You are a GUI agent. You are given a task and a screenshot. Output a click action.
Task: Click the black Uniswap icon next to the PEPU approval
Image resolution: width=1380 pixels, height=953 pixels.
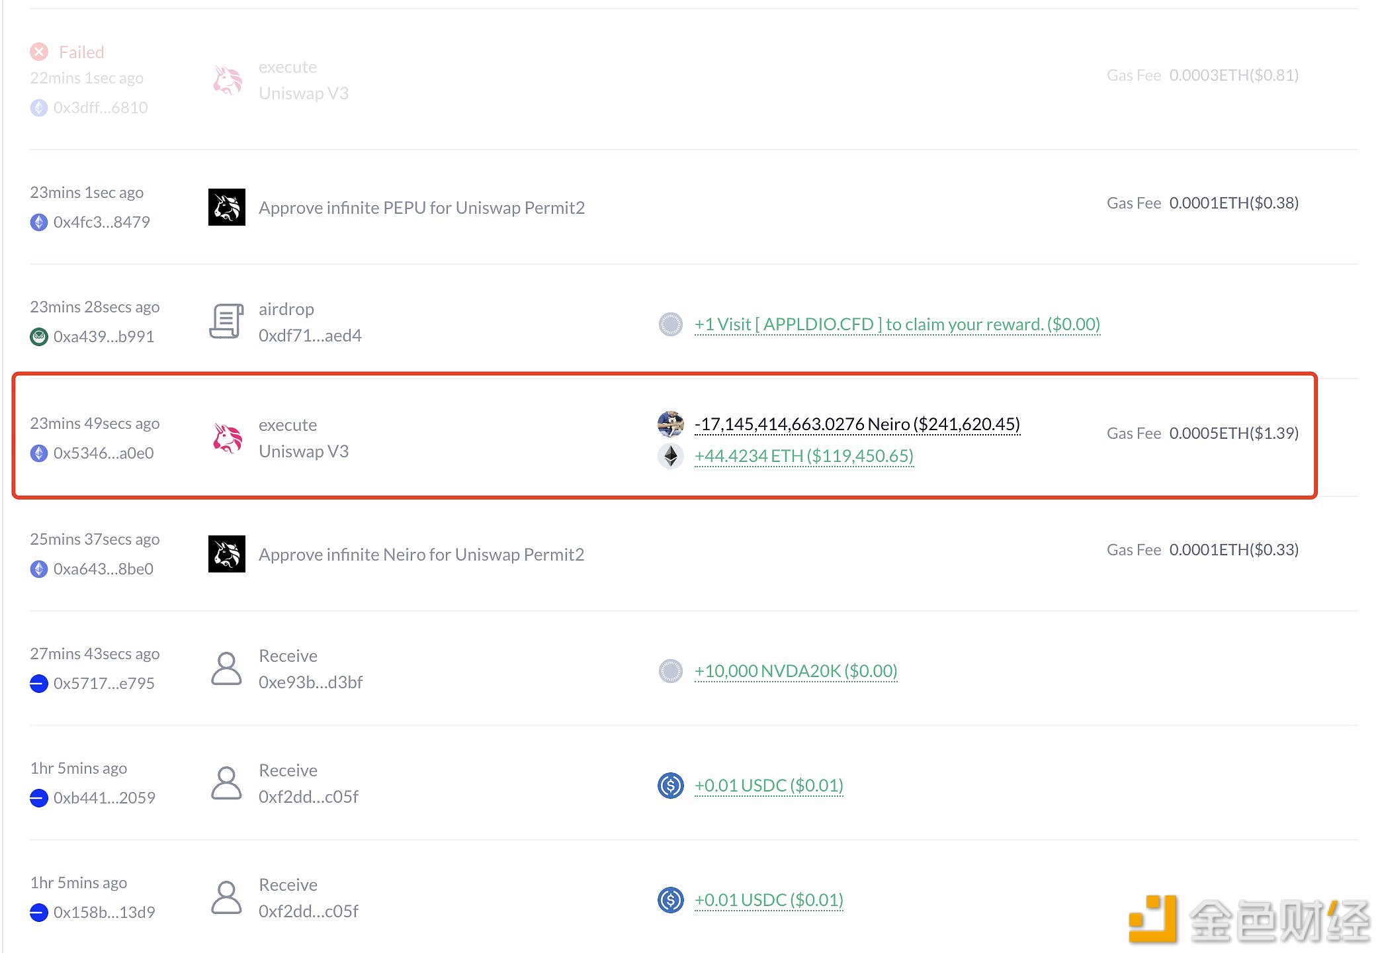(x=227, y=207)
